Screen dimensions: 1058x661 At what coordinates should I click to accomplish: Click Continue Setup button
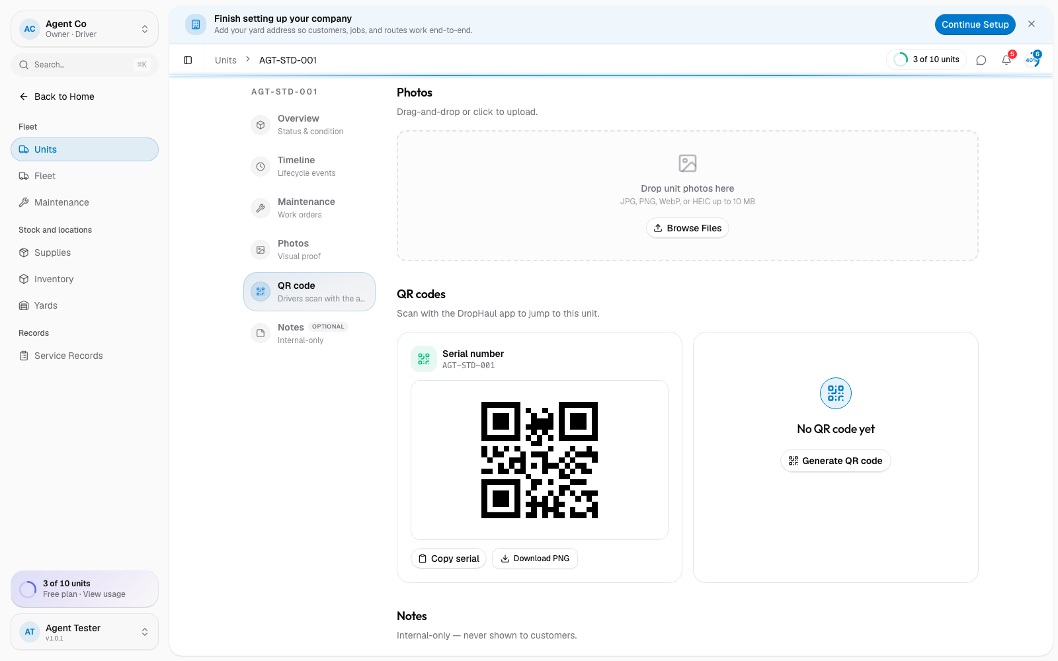(975, 24)
